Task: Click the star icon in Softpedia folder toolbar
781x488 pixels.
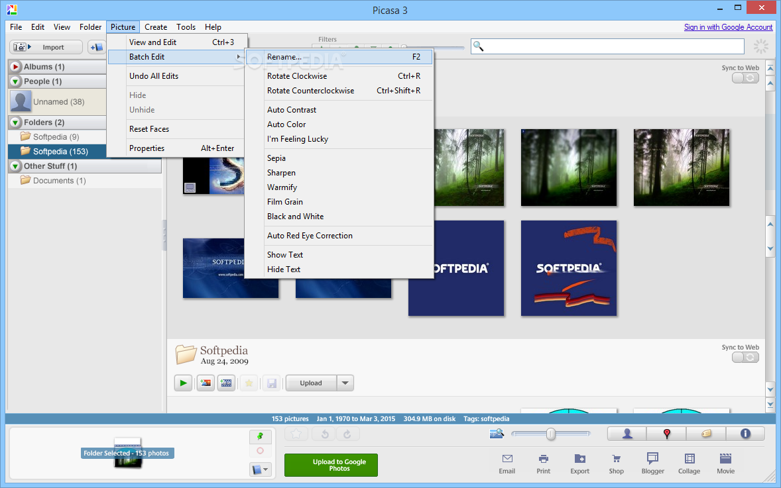Action: [x=249, y=383]
